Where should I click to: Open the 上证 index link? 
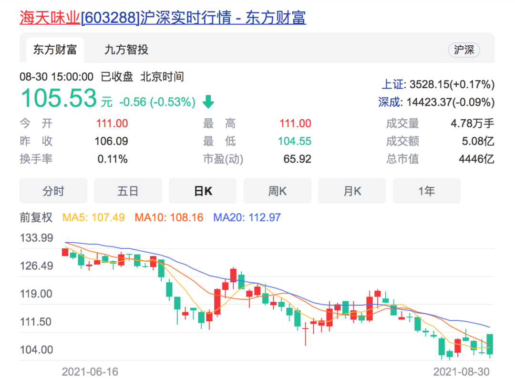(x=392, y=85)
